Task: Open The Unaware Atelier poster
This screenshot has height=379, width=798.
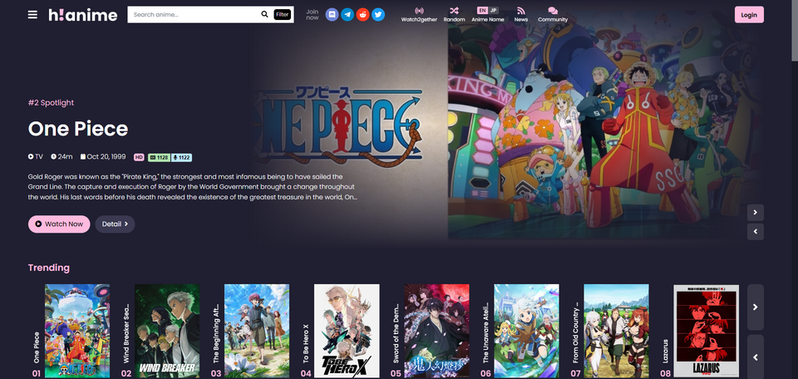Action: pyautogui.click(x=526, y=331)
